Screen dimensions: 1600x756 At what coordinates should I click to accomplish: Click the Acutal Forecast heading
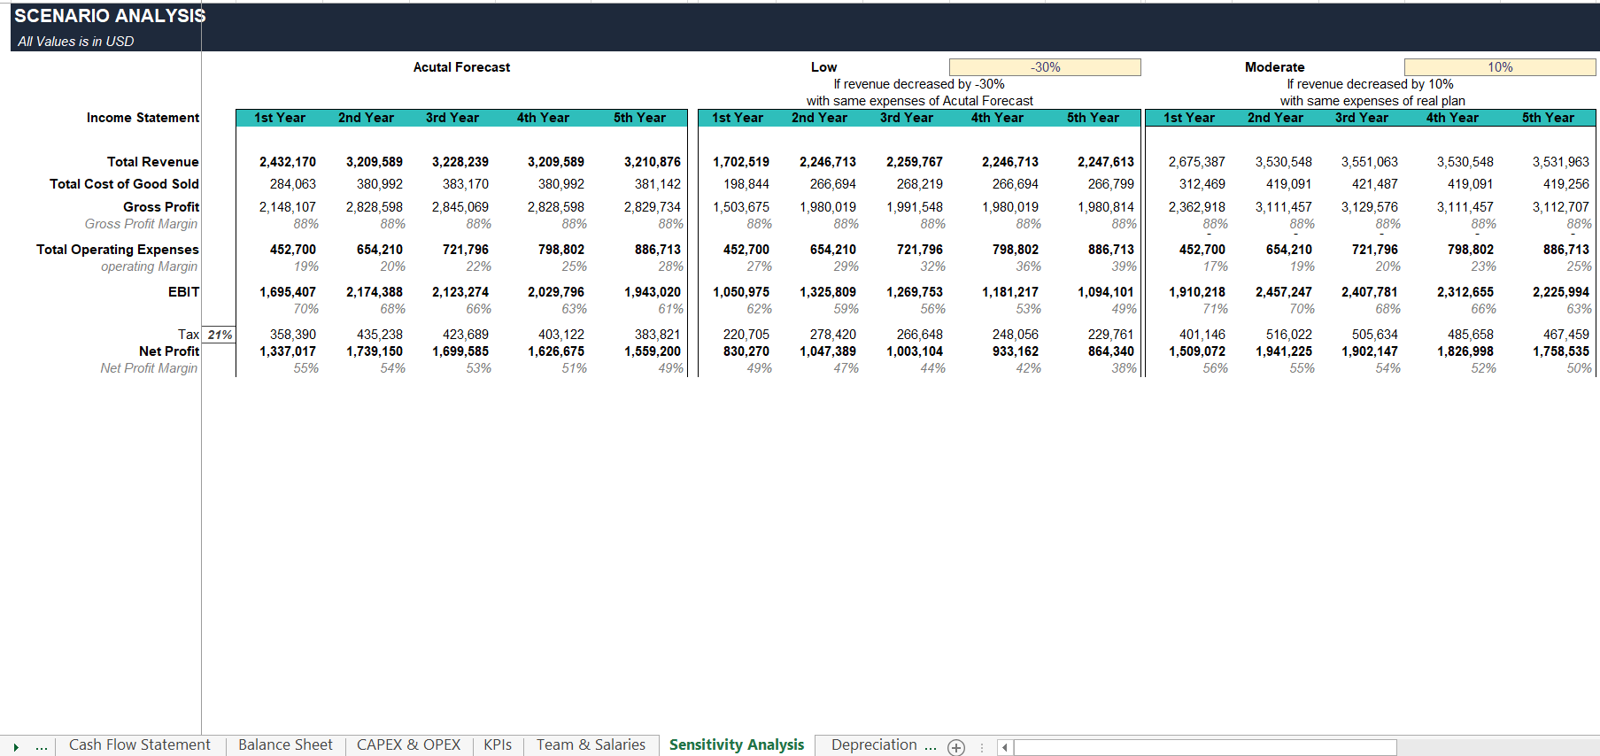(461, 67)
